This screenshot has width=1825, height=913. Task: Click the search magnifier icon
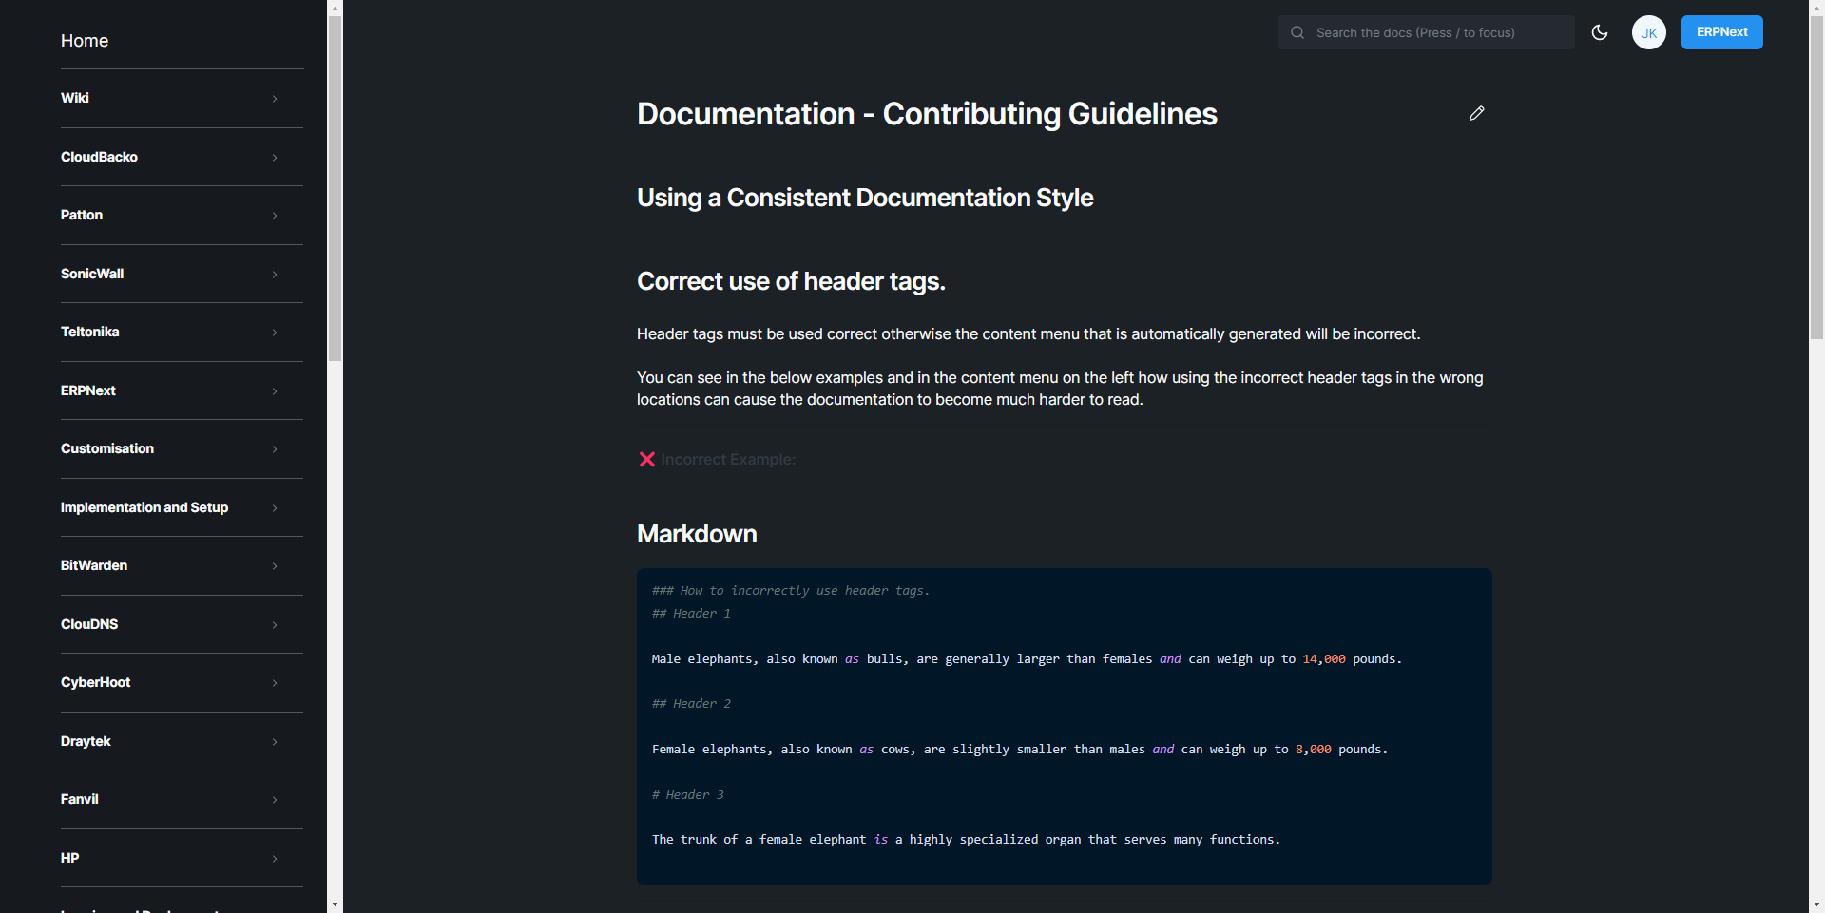(x=1297, y=32)
